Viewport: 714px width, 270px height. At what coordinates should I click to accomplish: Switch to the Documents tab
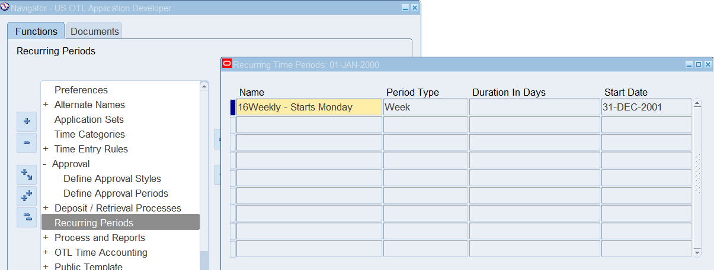(95, 31)
